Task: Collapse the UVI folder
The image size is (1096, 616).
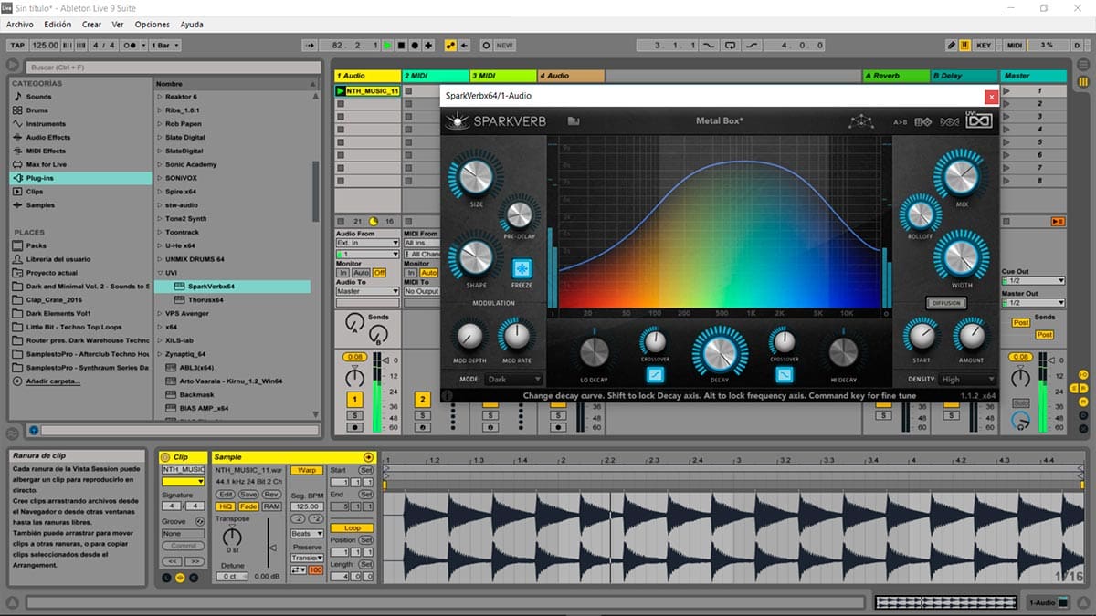Action: (x=159, y=273)
